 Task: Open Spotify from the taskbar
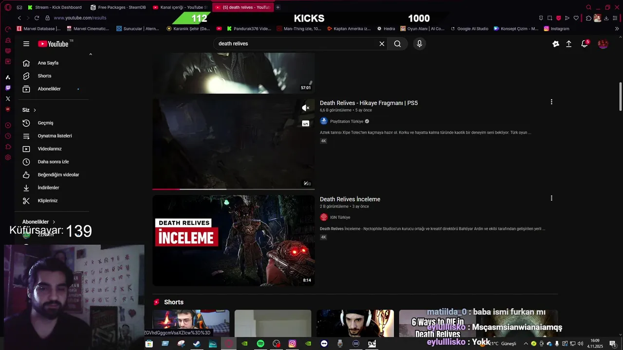(x=260, y=344)
